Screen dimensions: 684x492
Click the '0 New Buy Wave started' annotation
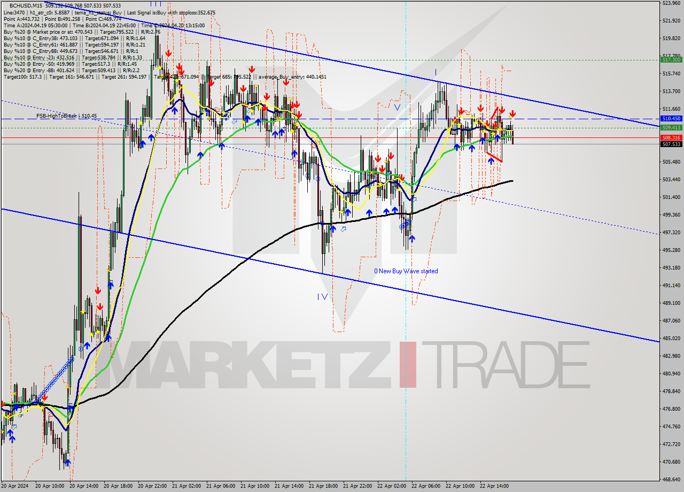(406, 271)
